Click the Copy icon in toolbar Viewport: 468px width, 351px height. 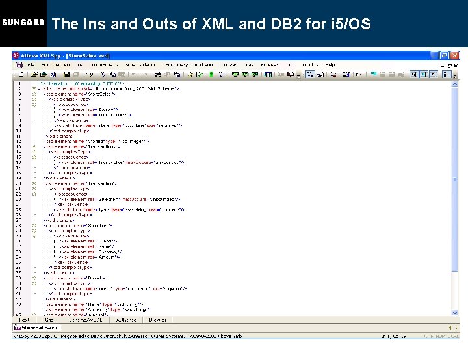(112, 74)
